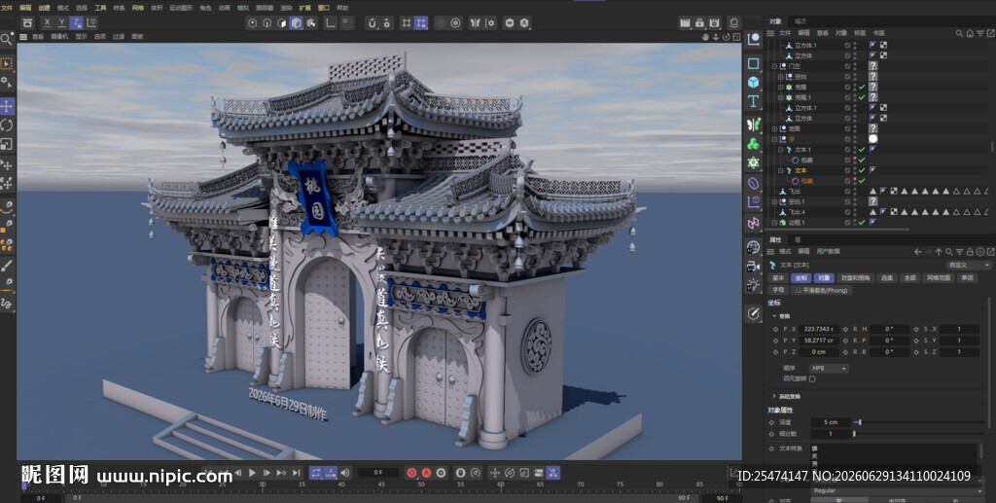The width and height of the screenshot is (996, 503).
Task: Expand the 空白.1 tree node
Action: pos(774,202)
